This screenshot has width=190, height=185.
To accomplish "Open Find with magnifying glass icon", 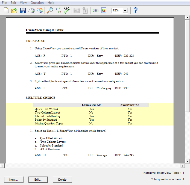I will tap(50, 10).
